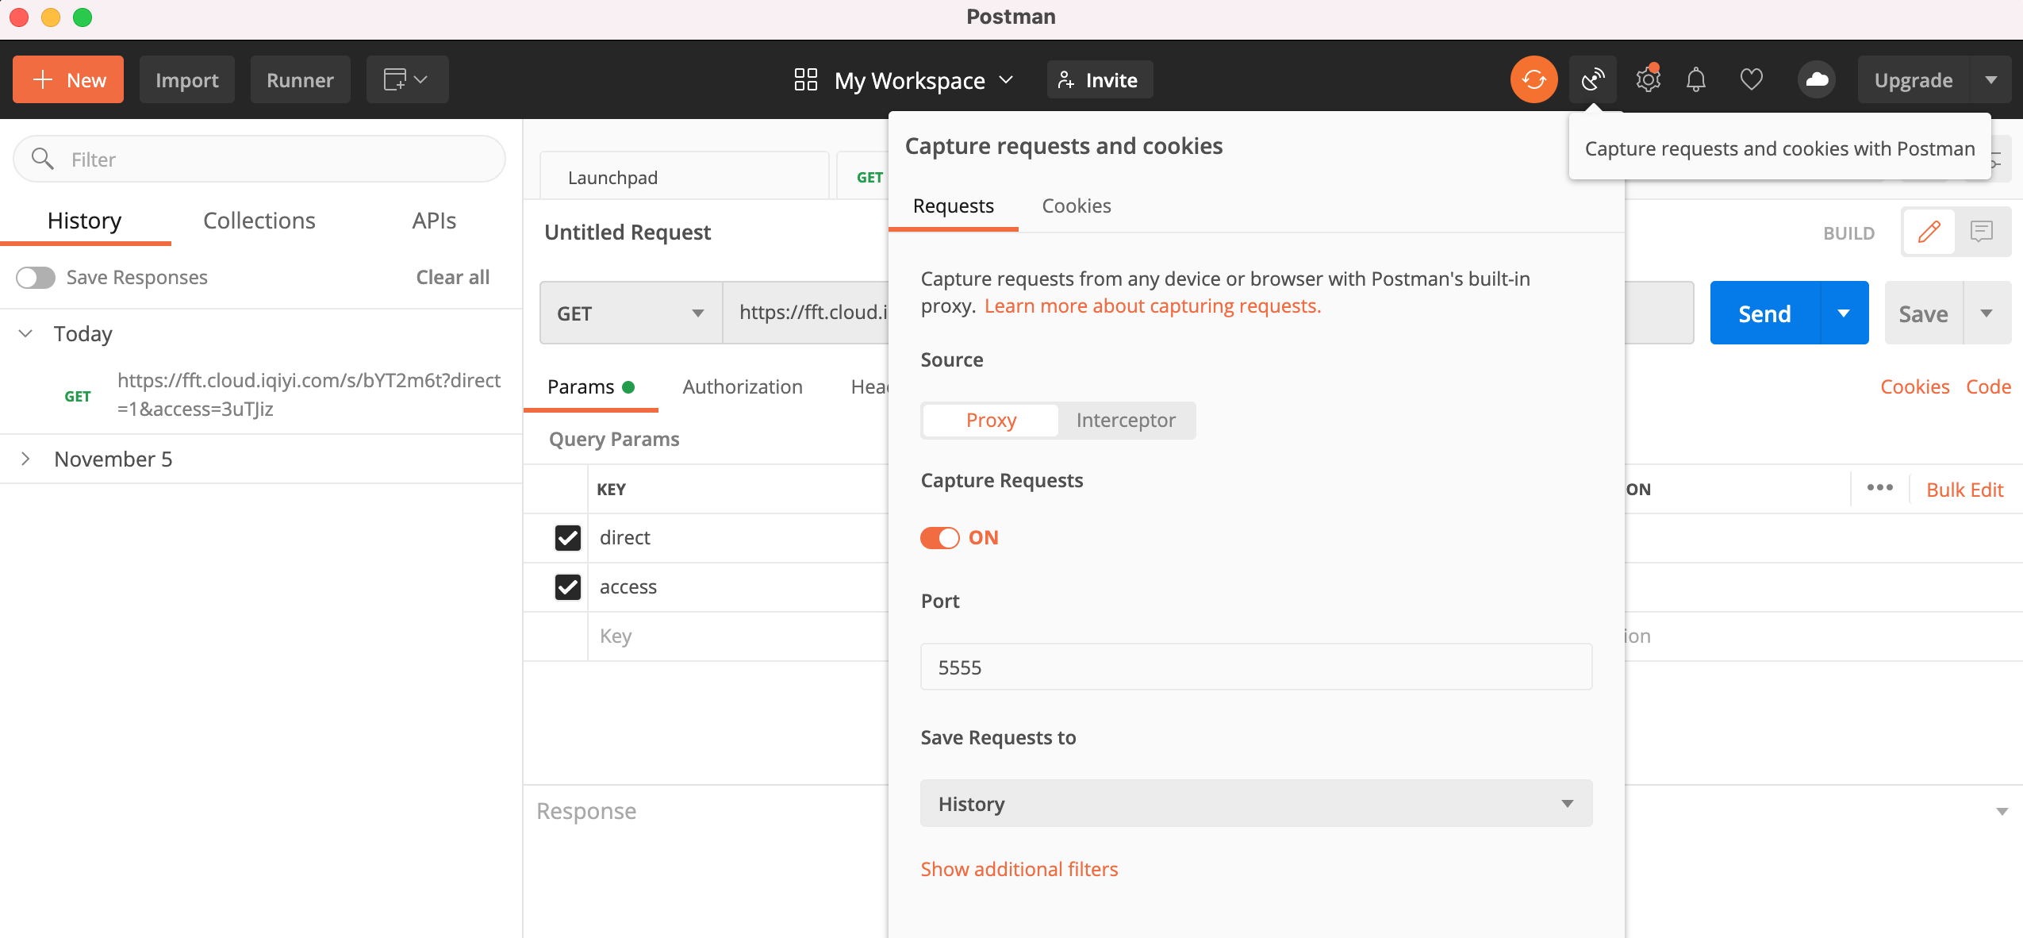Open the notifications bell icon
Viewport: 2023px width, 938px height.
1696,80
